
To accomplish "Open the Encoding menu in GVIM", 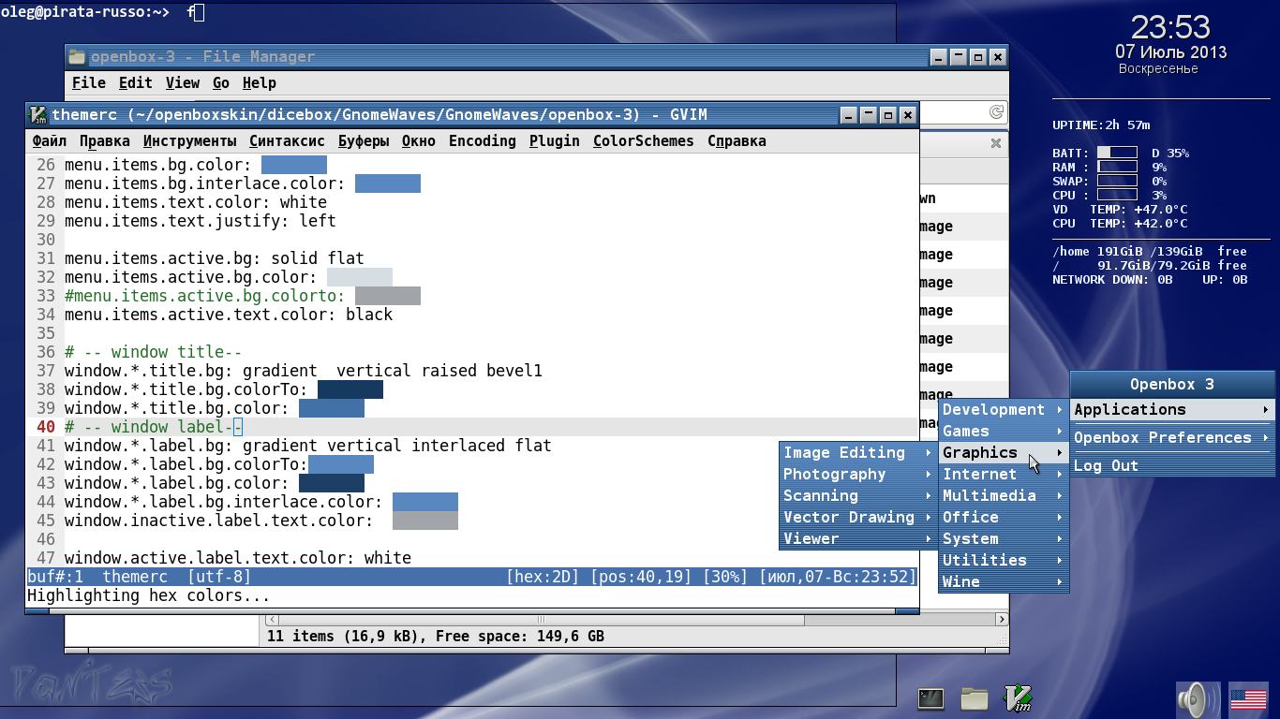I will [x=482, y=141].
